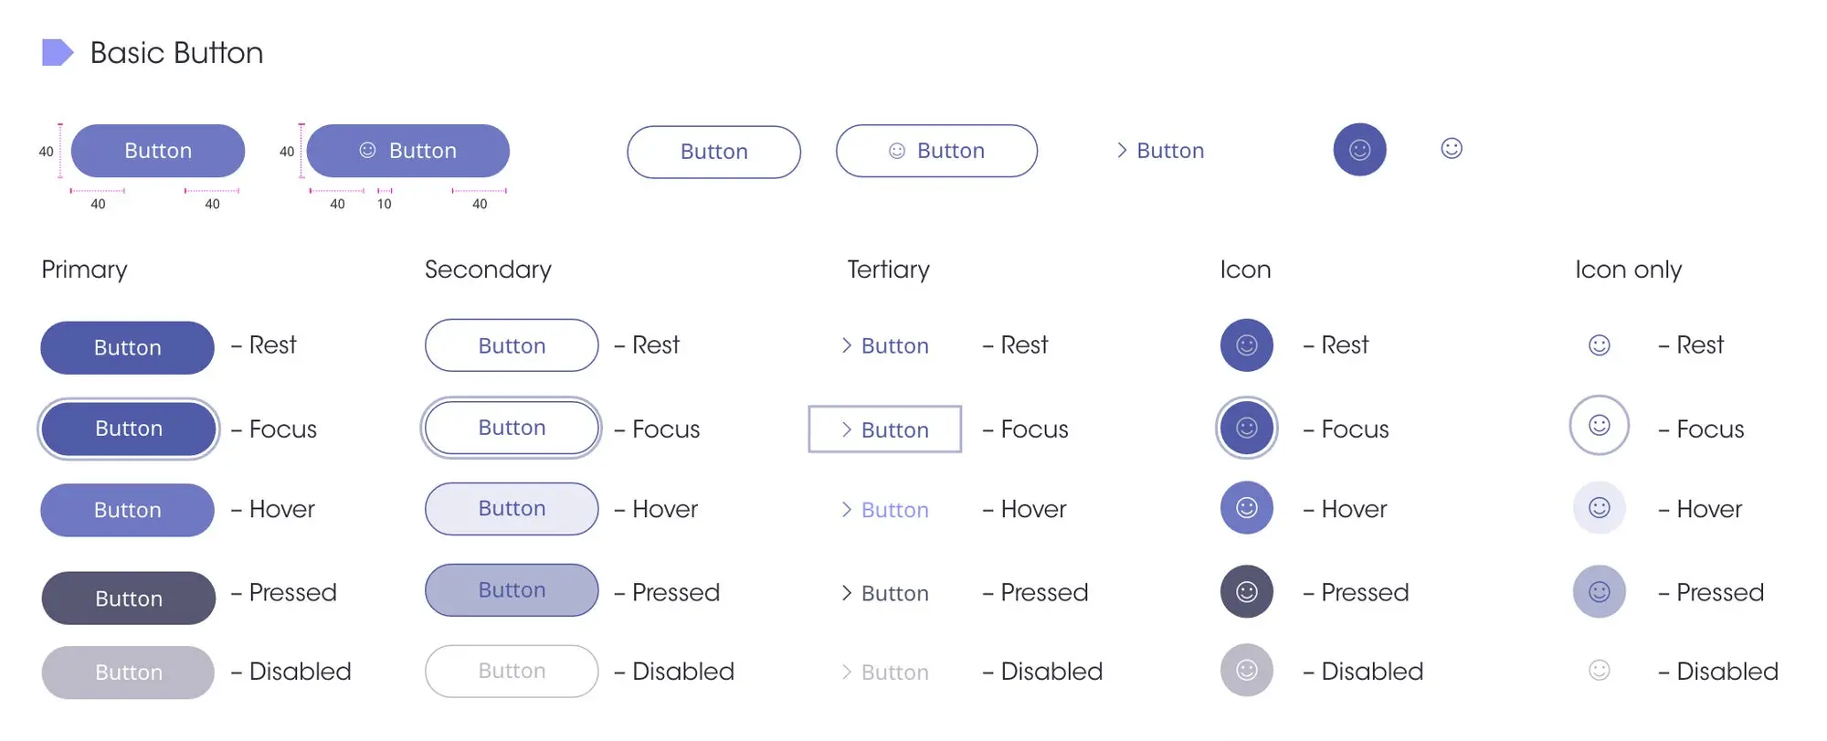Click the dark Pressed smiley icon button
The image size is (1827, 741).
point(1246,592)
